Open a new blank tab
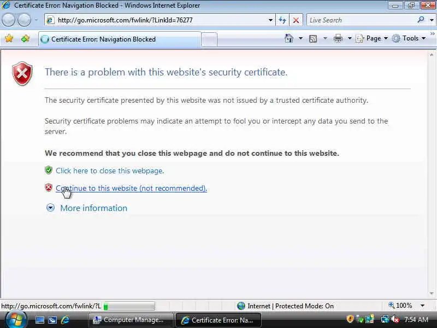 (209, 39)
